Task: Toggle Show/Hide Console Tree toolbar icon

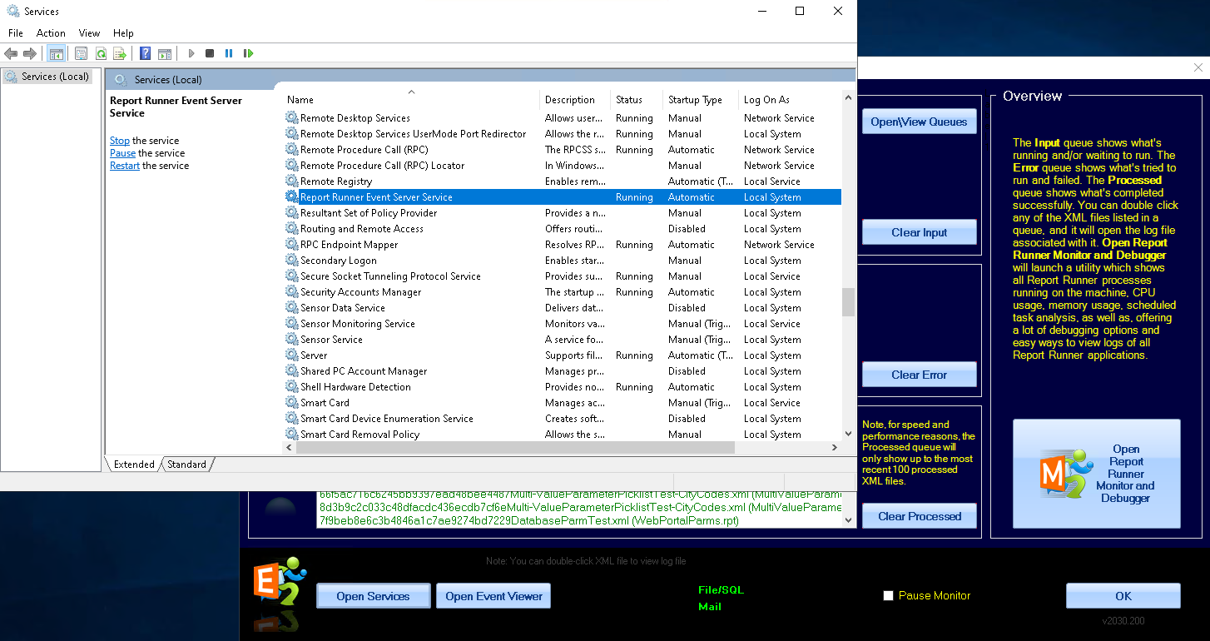Action: coord(57,53)
